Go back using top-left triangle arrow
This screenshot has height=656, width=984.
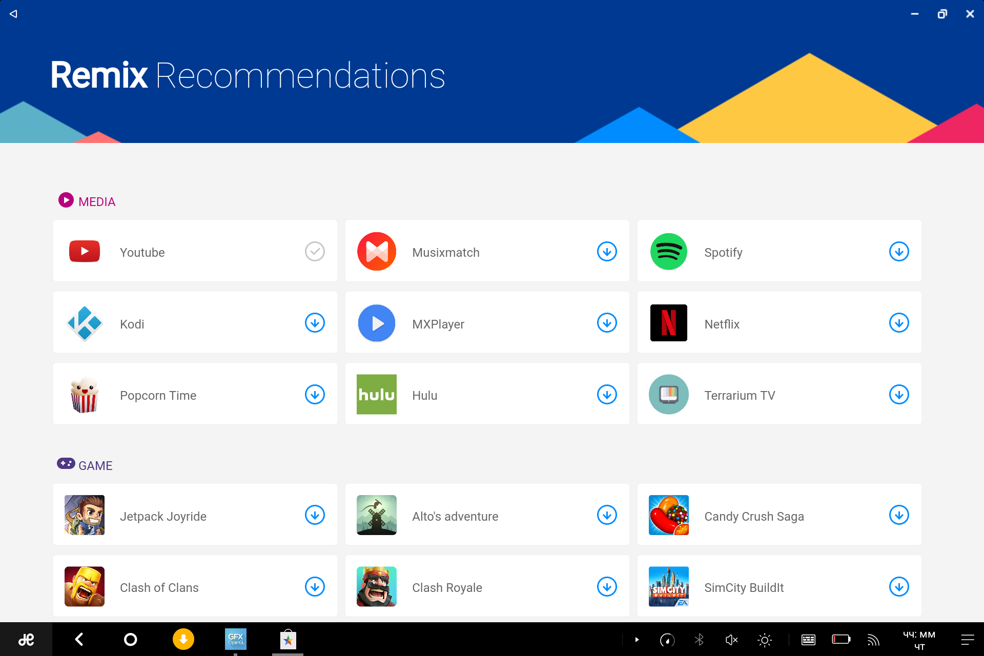13,14
